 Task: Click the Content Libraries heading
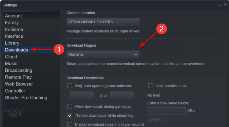81,13
